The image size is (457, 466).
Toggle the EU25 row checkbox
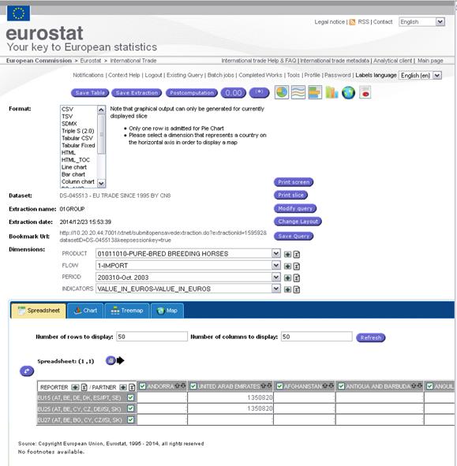pos(130,408)
